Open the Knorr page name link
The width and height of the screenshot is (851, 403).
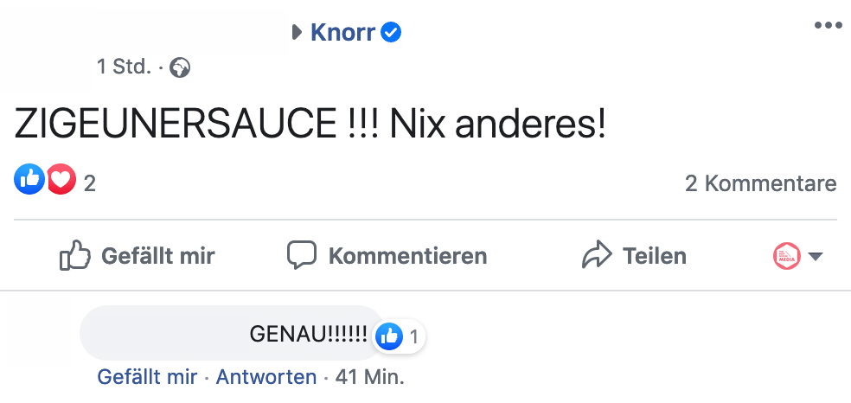tap(344, 33)
